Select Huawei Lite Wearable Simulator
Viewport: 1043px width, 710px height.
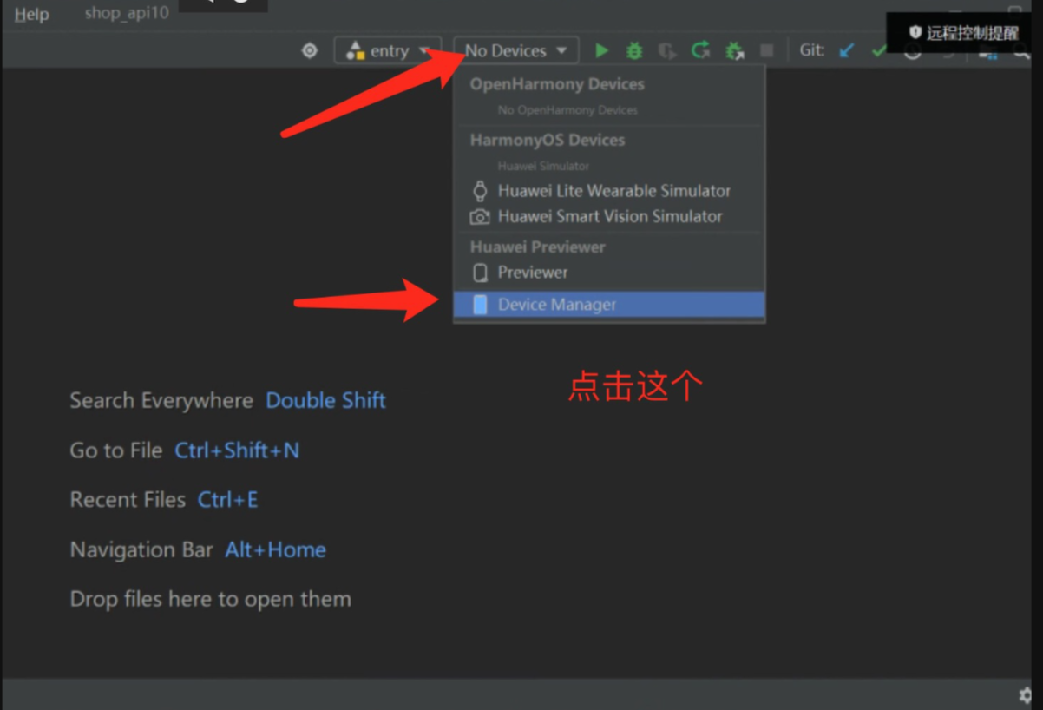pos(609,191)
